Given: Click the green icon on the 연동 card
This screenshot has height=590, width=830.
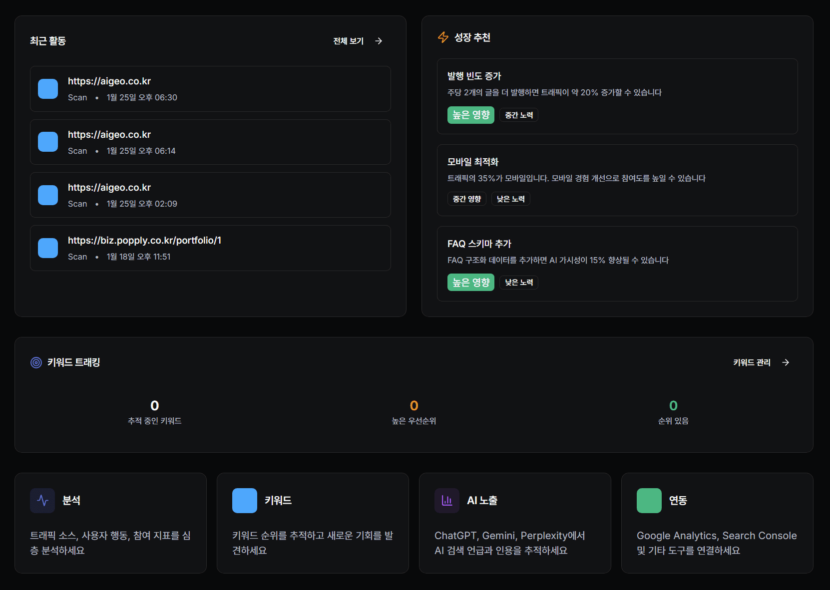Looking at the screenshot, I should tap(649, 500).
